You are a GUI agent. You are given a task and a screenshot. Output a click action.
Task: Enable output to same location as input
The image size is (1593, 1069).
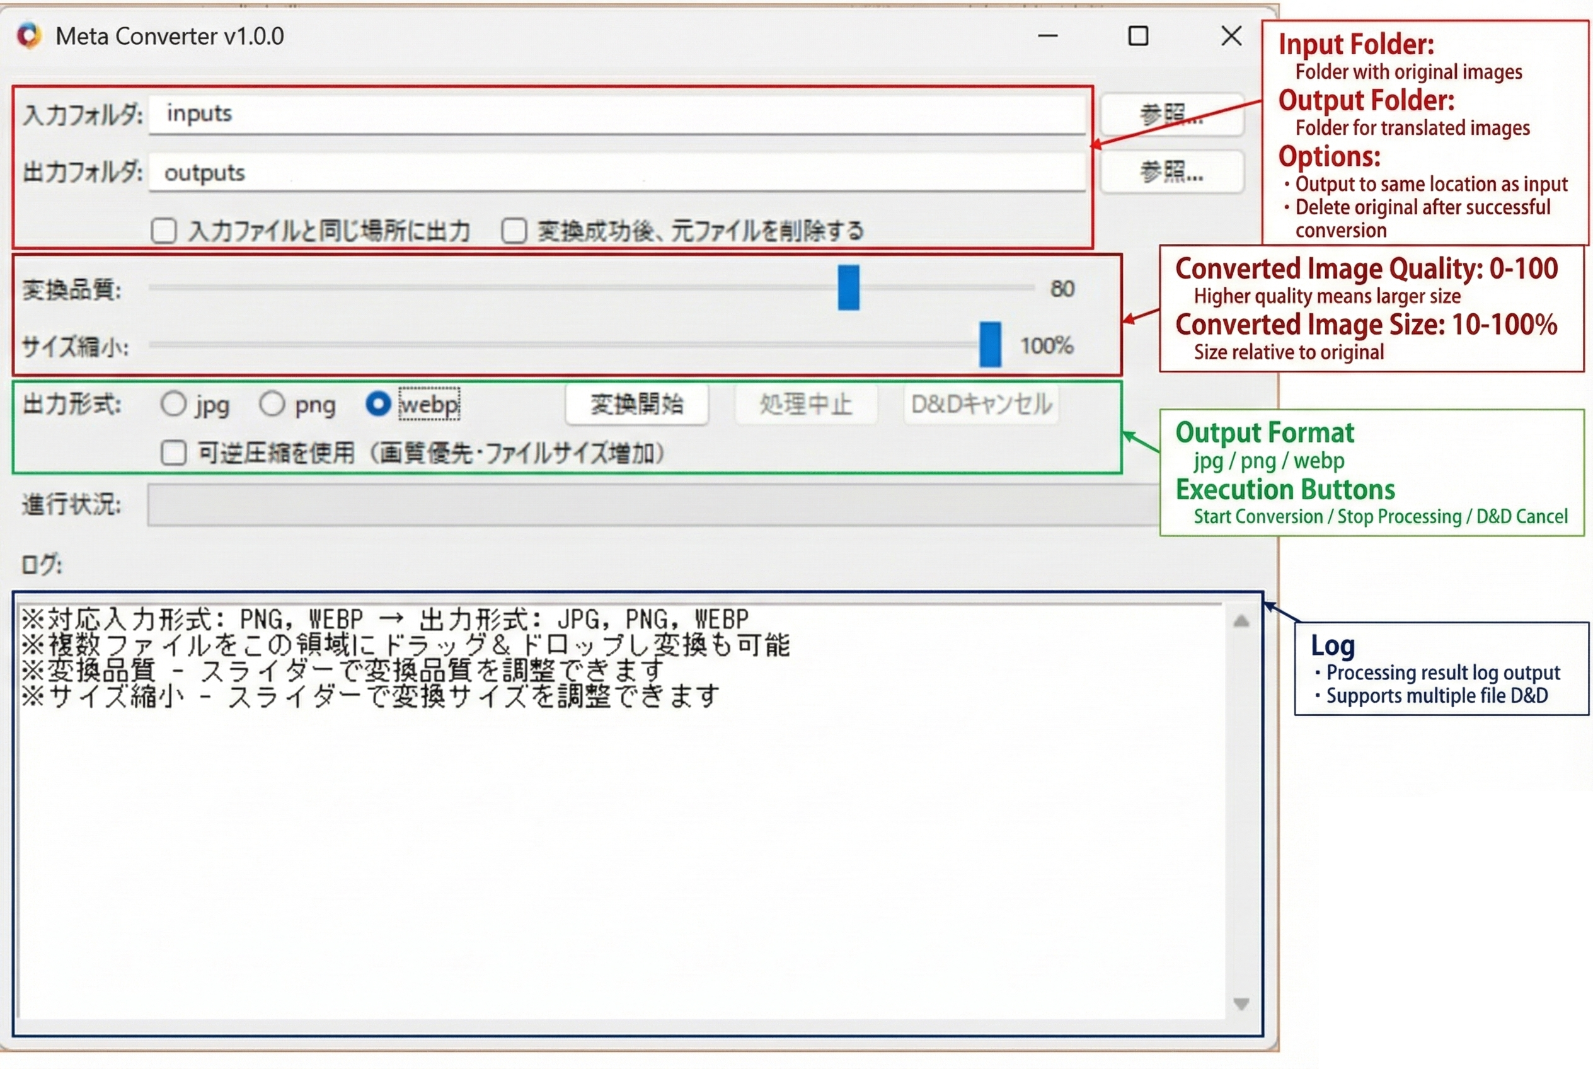164,231
